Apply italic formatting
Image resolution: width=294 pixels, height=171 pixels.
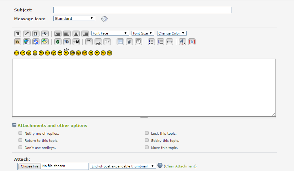(x=27, y=34)
